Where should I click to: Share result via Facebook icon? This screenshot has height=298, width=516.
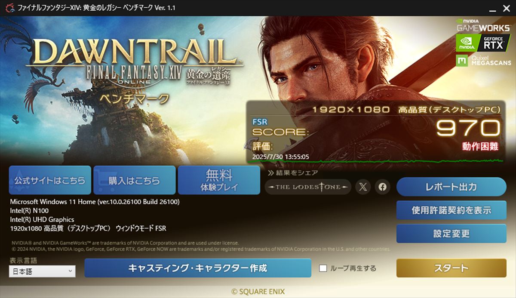click(x=382, y=187)
